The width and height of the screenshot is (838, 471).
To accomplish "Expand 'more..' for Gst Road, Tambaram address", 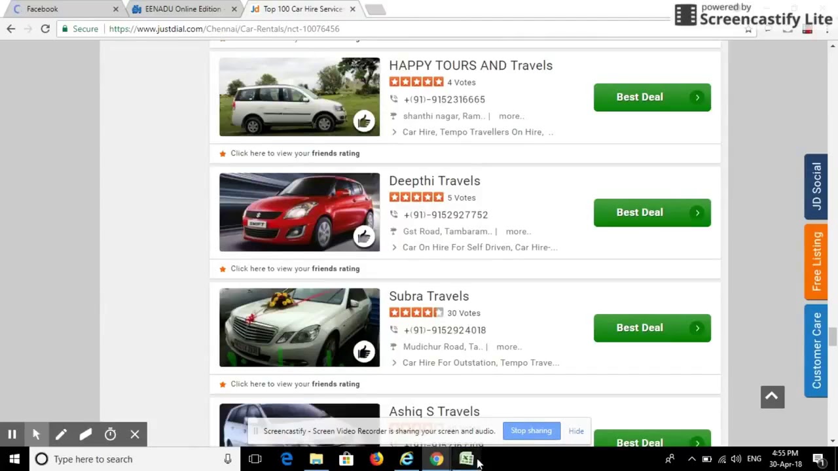I will pos(519,232).
